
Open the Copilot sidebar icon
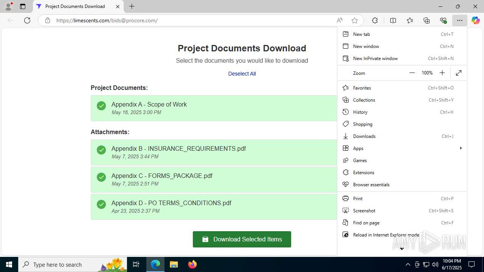[475, 20]
